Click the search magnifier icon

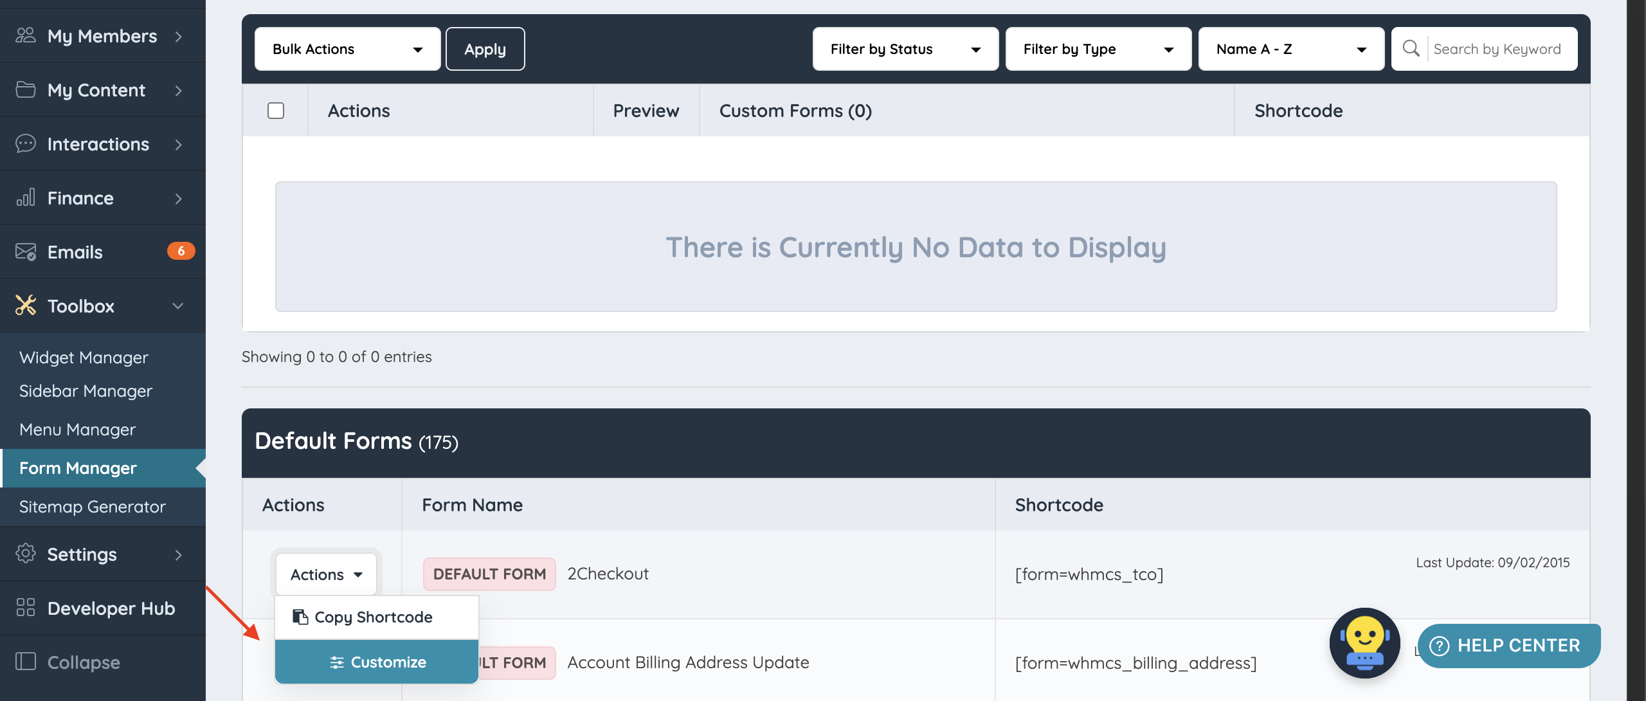[1411, 49]
